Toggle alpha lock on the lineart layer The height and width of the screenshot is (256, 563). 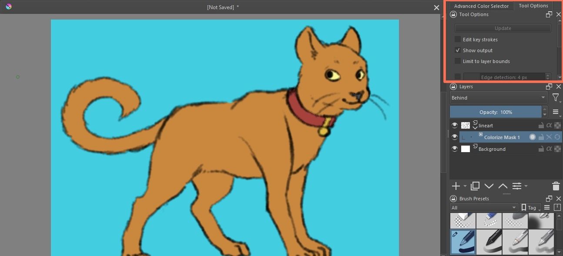(549, 125)
